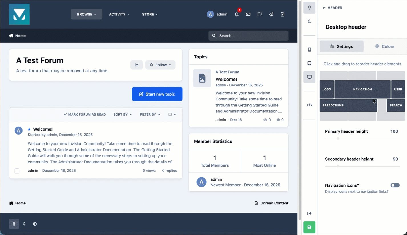This screenshot has width=407, height=235.
Task: Open the STORE dropdown menu
Action: [x=150, y=14]
